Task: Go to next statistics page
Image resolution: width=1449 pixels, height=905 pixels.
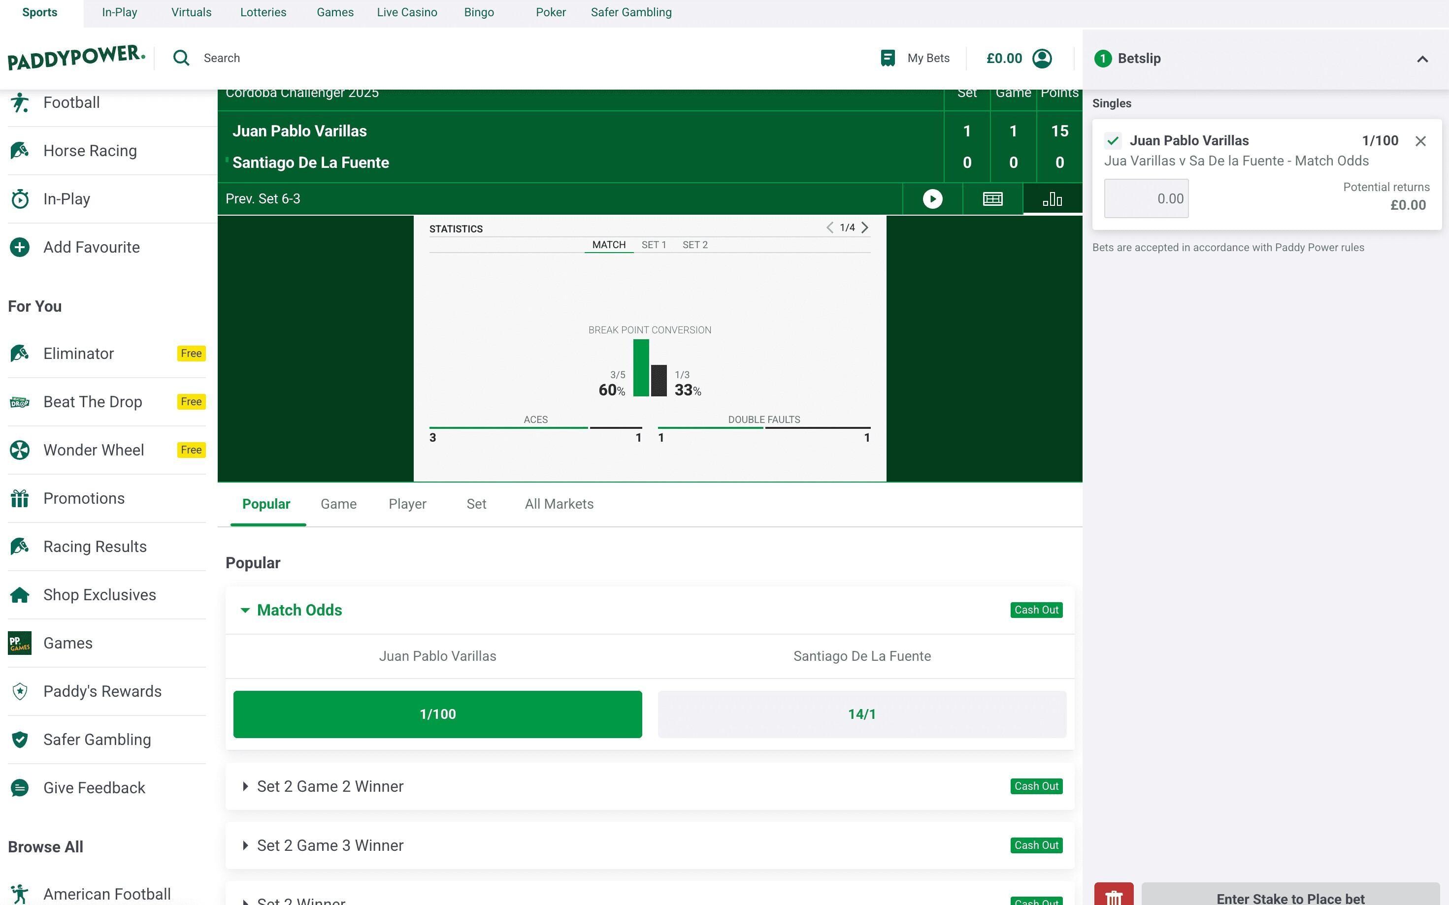Action: [x=864, y=227]
